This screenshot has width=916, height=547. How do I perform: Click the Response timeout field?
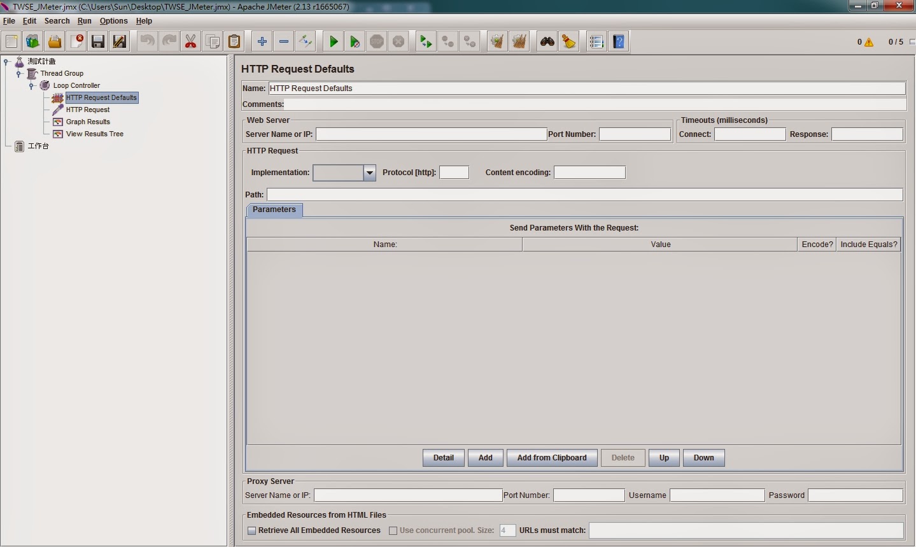pyautogui.click(x=867, y=134)
